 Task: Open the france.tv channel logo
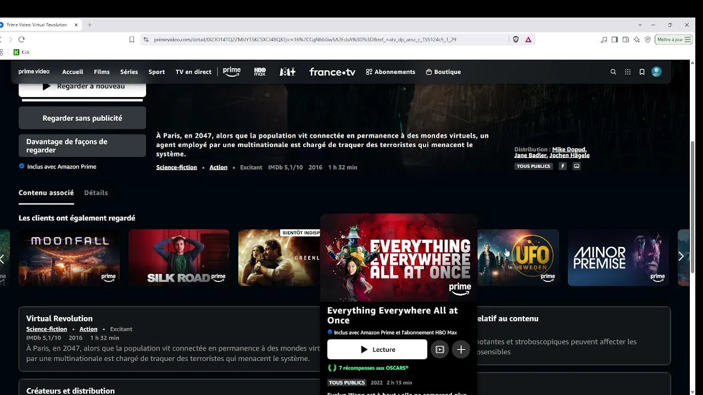[332, 72]
